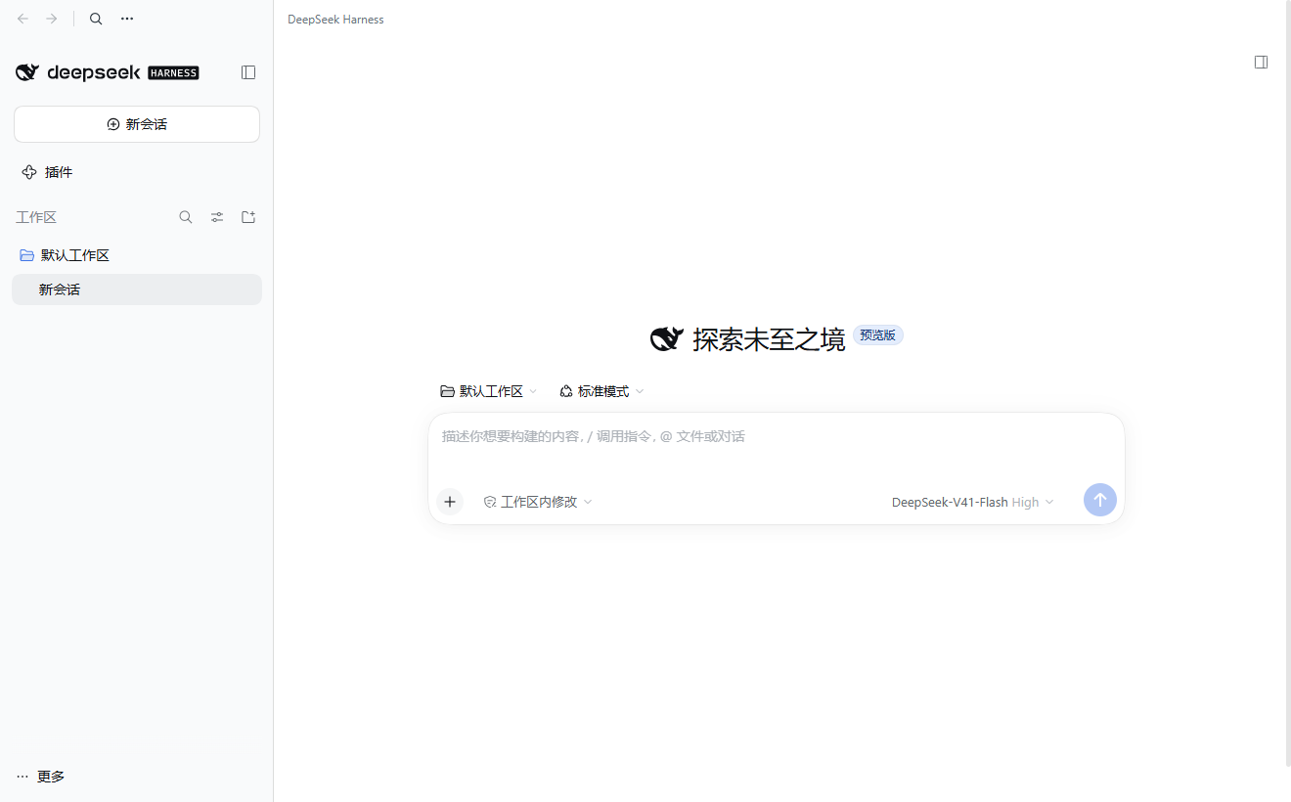Collapse the left sidebar panel icon
The image size is (1291, 802).
248,72
